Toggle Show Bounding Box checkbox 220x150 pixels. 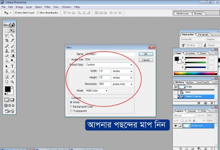click(38, 12)
